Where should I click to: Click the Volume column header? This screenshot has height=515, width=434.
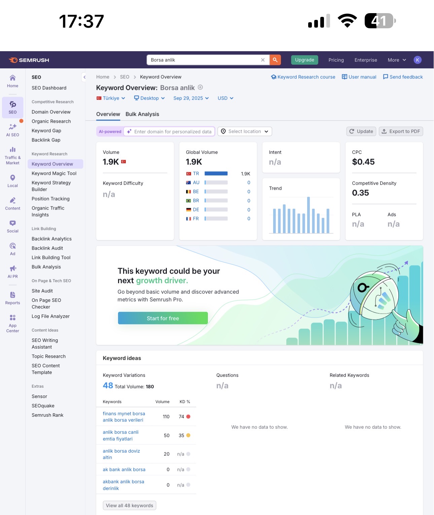[162, 402]
